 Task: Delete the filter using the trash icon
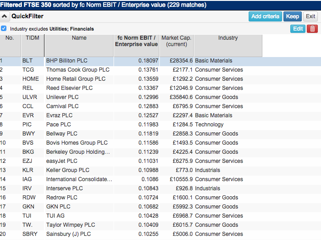[x=312, y=29]
